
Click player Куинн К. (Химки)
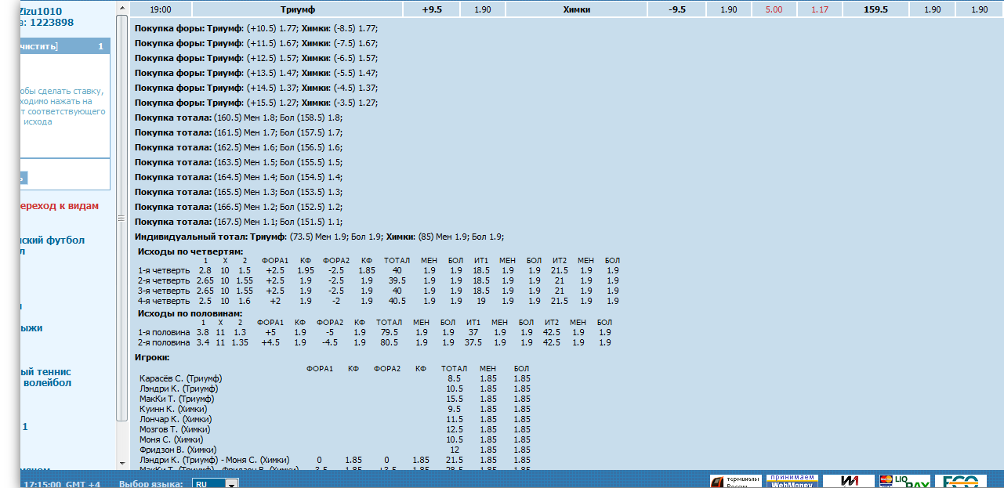pyautogui.click(x=174, y=409)
